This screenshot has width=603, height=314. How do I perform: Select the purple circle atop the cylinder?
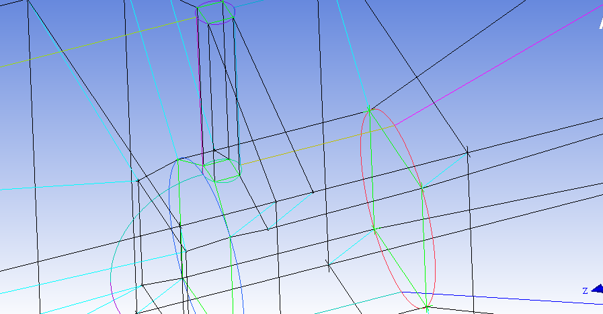(215, 13)
